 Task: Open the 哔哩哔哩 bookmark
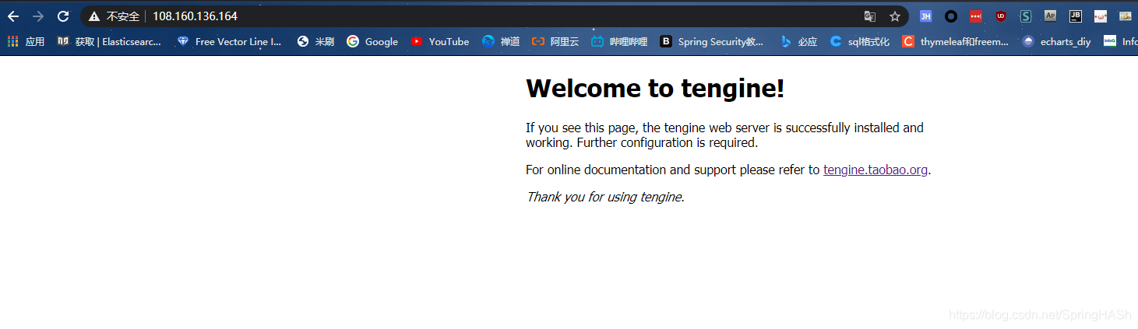[x=619, y=42]
